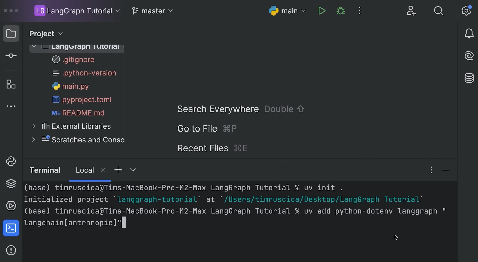
Task: Open more run actions menu
Action: pyautogui.click(x=360, y=11)
